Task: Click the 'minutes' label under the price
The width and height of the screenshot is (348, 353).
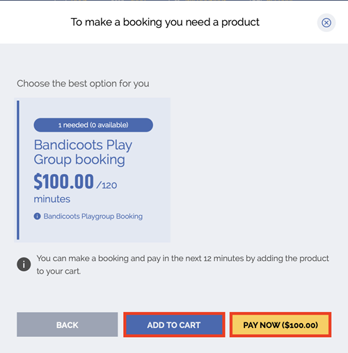Action: coord(52,199)
